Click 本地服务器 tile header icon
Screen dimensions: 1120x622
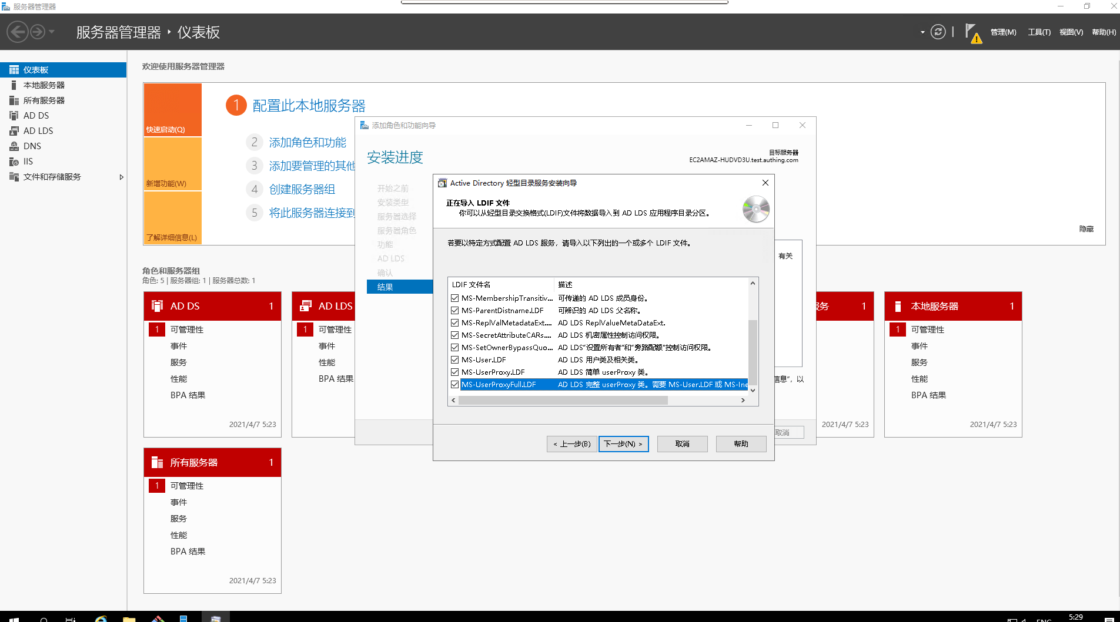click(898, 306)
